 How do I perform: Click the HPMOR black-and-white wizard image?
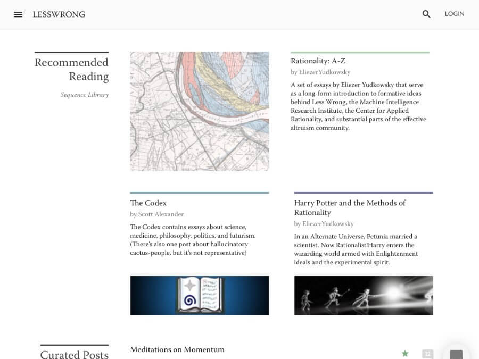364,295
